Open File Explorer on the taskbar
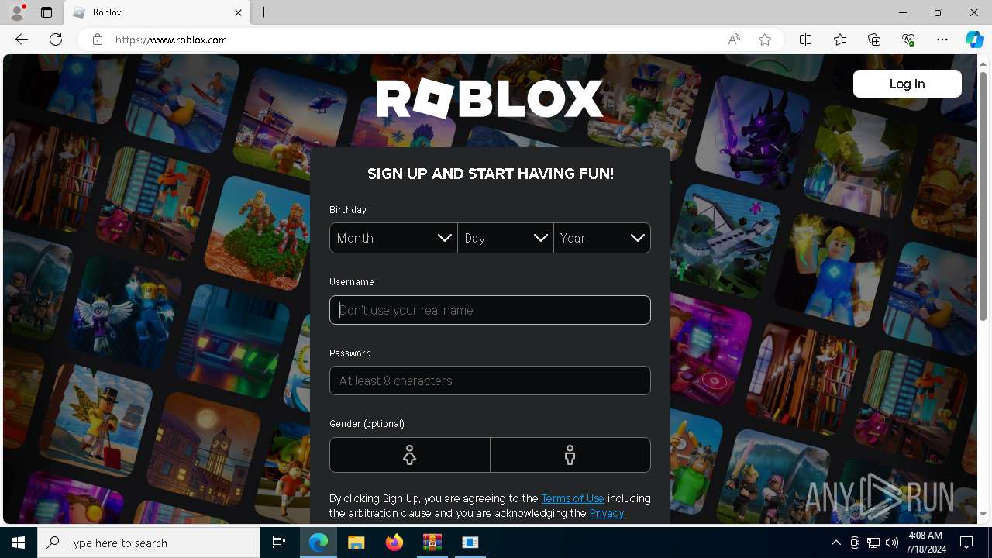This screenshot has height=558, width=992. (x=356, y=542)
